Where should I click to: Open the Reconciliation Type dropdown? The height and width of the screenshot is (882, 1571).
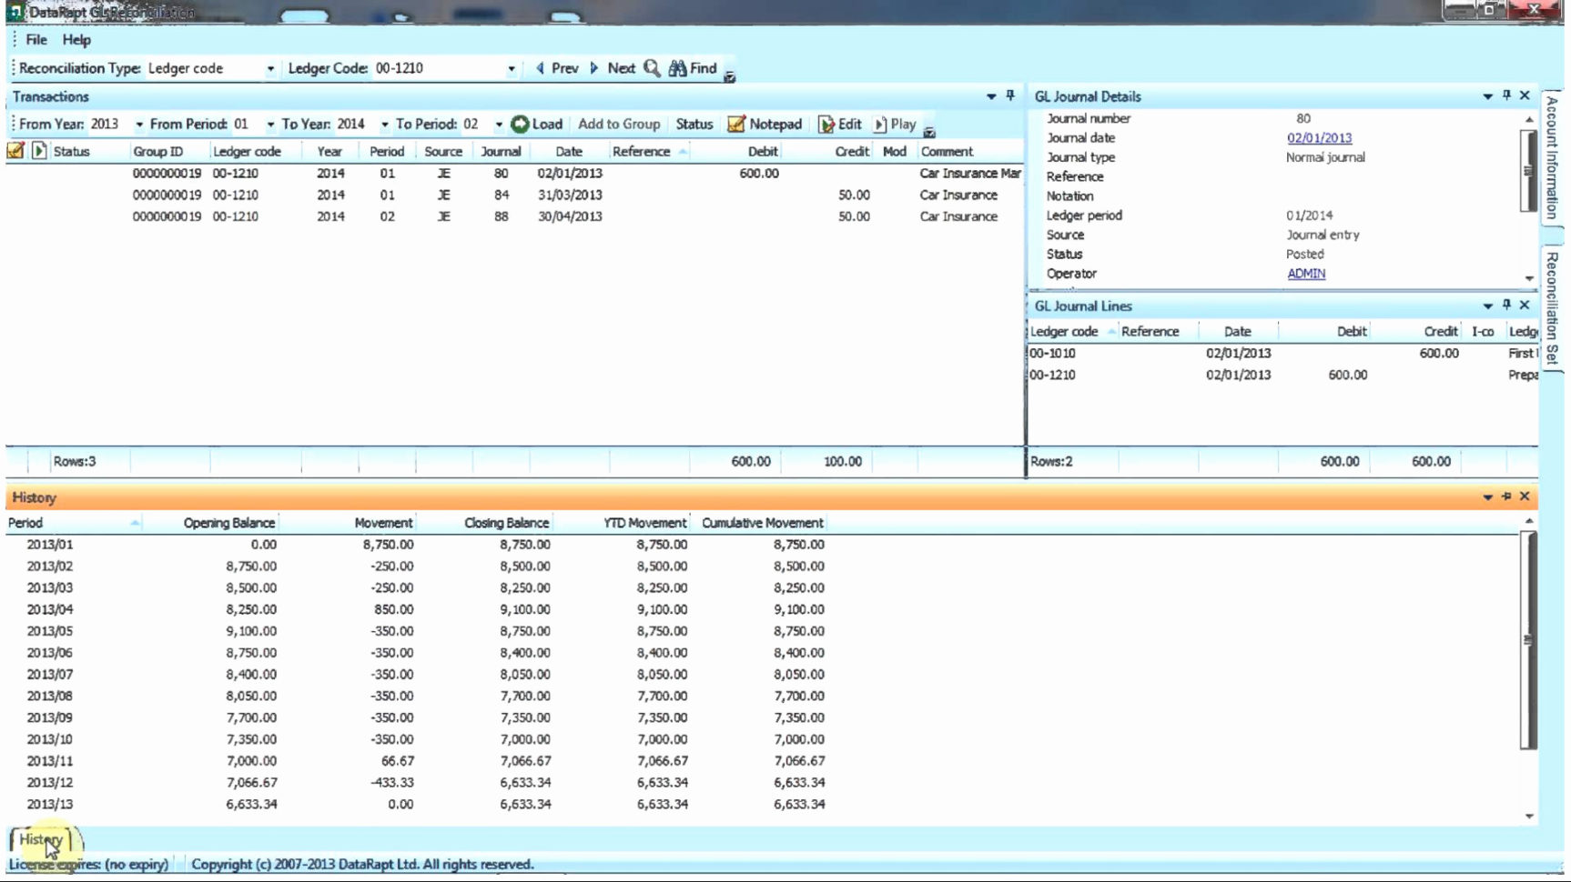[x=270, y=69]
